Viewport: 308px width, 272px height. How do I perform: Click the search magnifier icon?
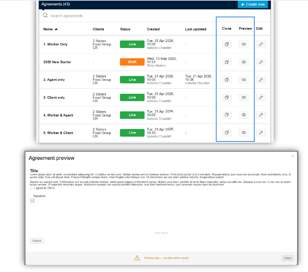pos(45,15)
